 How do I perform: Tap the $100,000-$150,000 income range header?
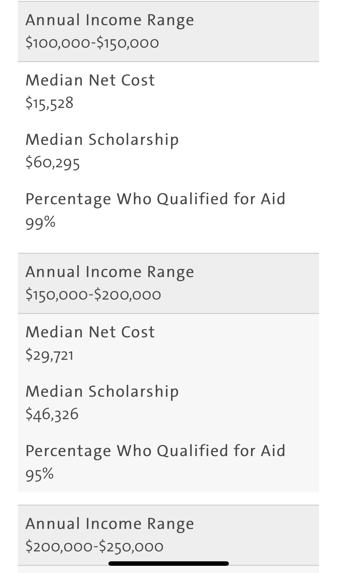click(168, 31)
